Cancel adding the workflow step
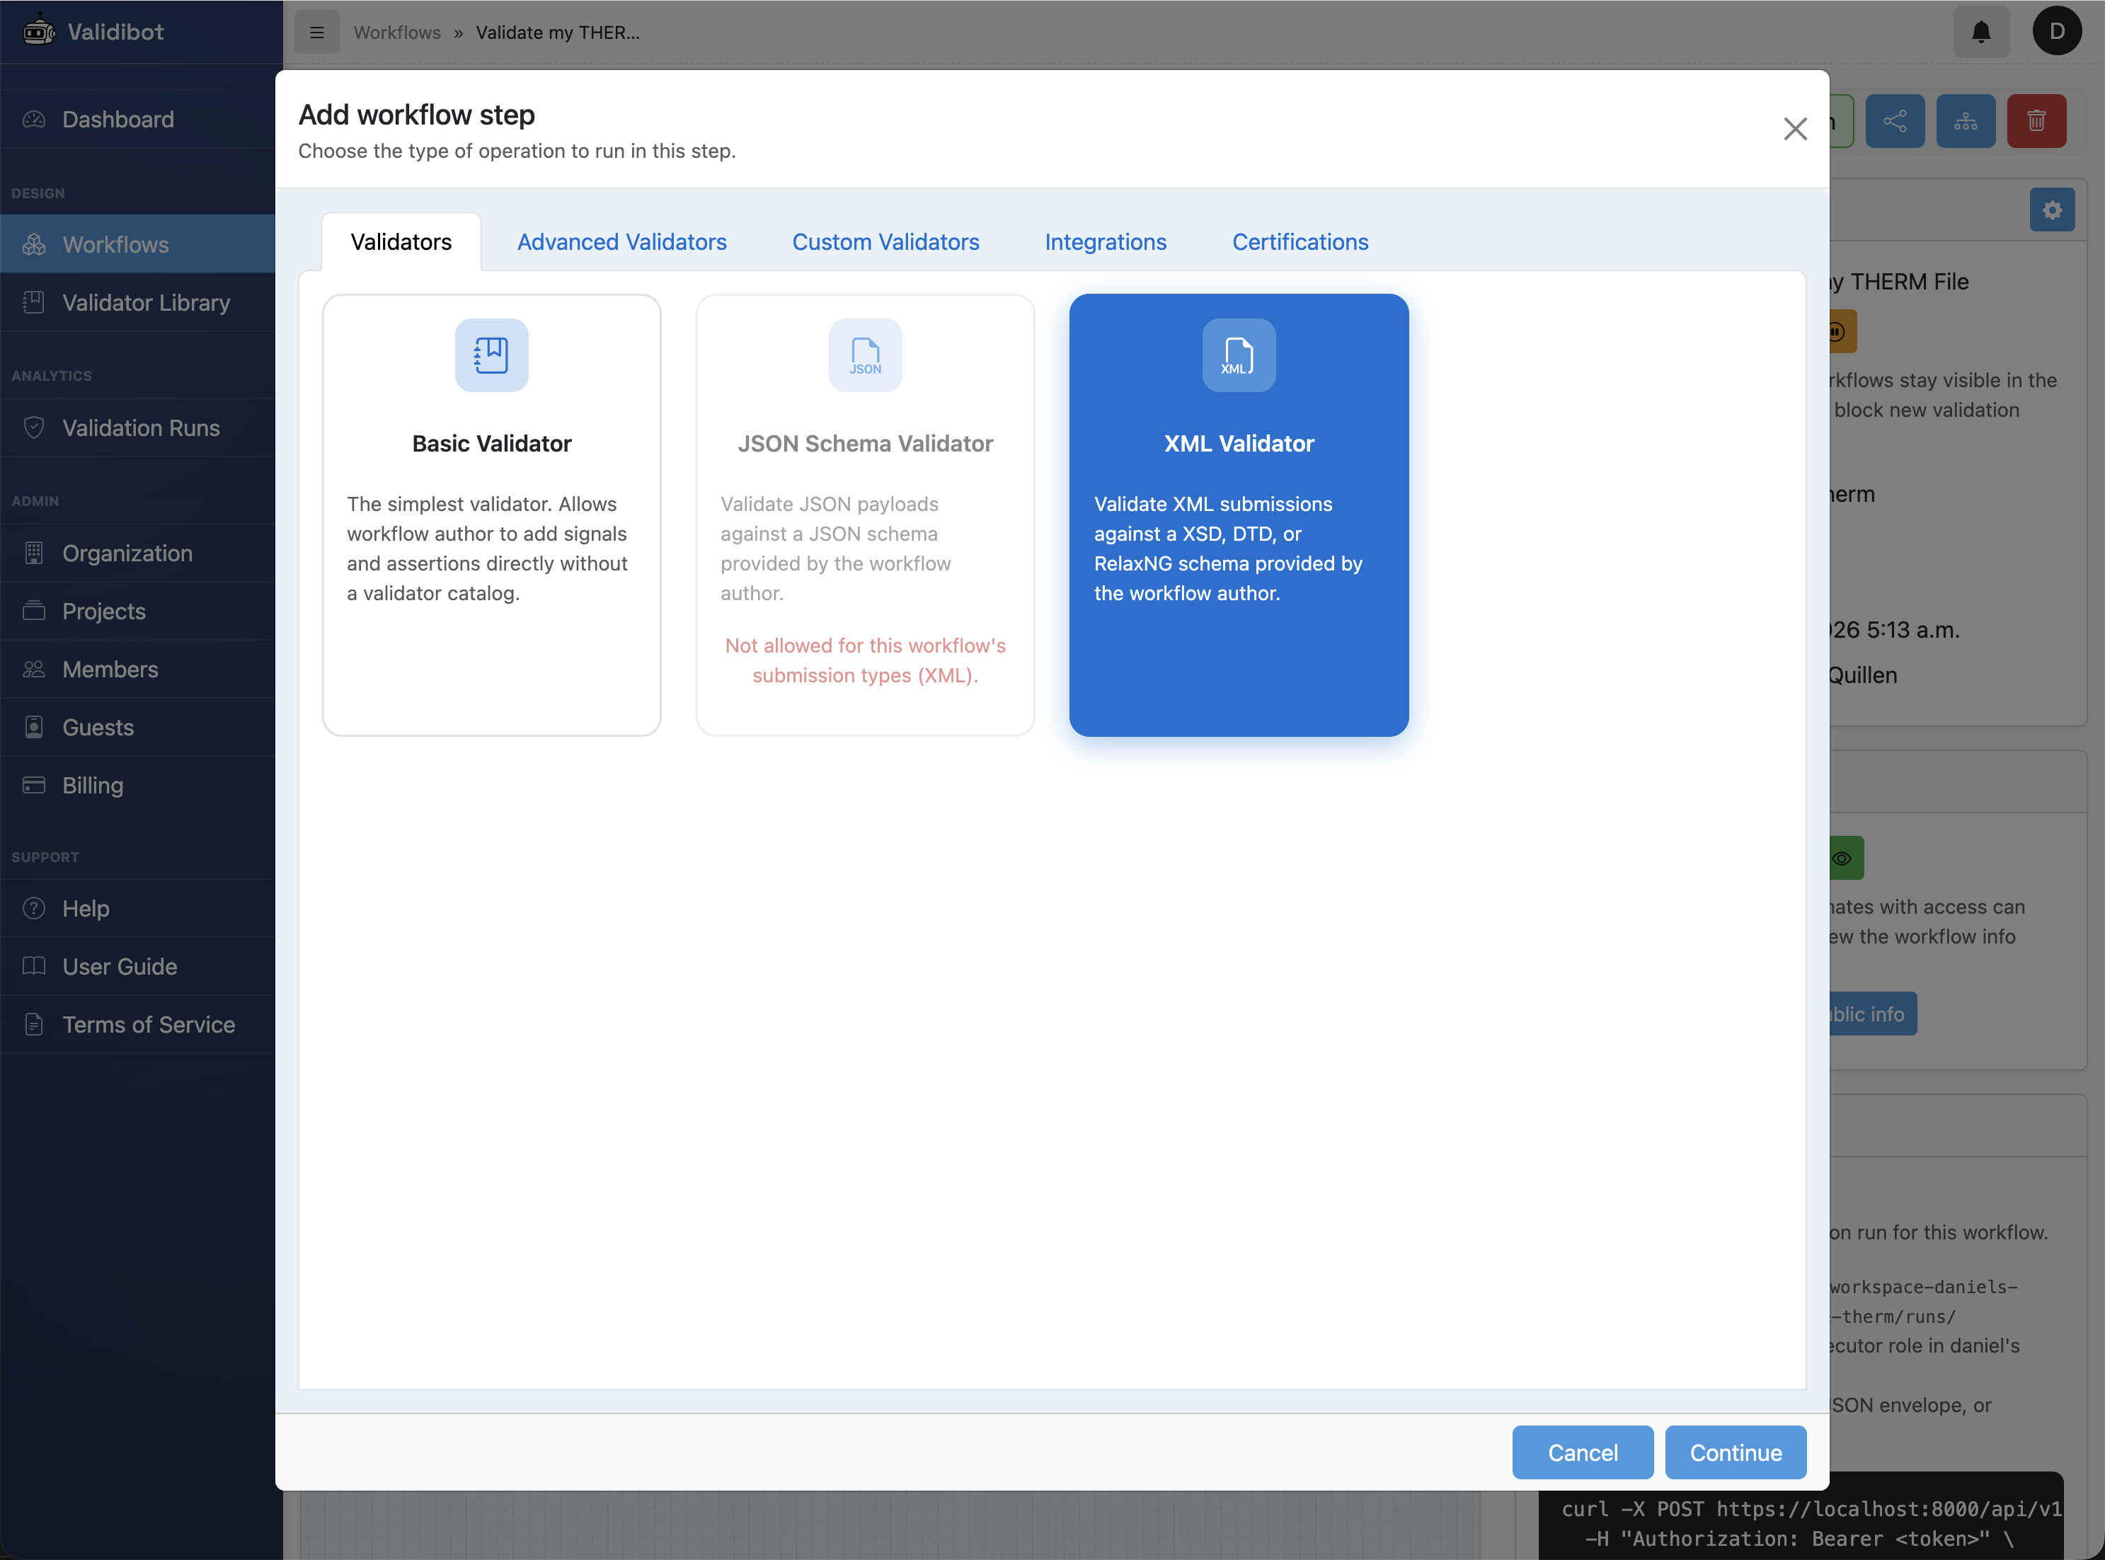 pos(1582,1452)
